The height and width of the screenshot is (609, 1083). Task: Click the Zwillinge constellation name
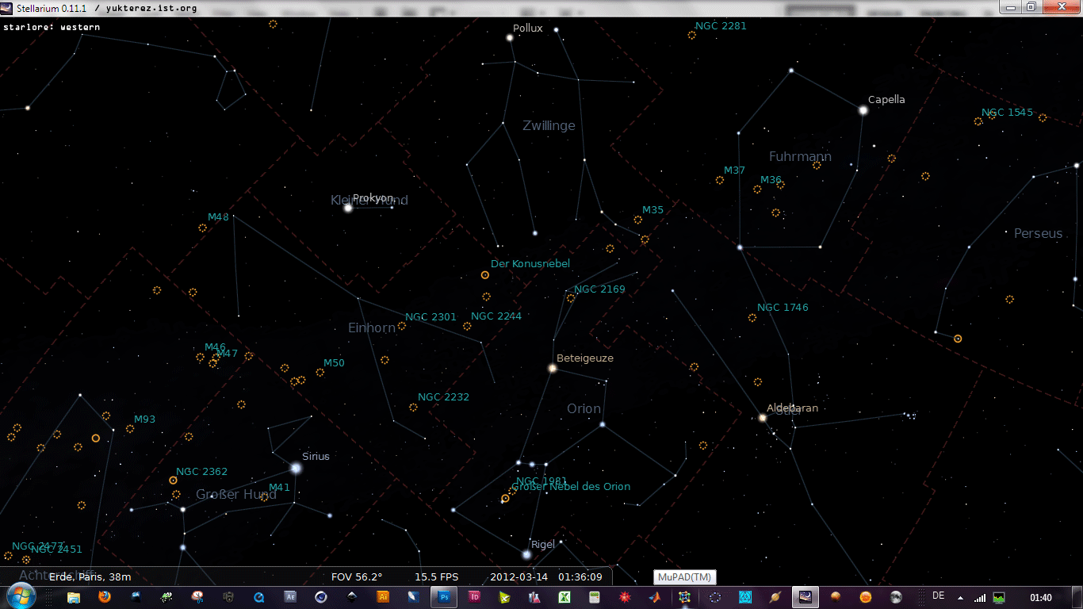pyautogui.click(x=549, y=126)
